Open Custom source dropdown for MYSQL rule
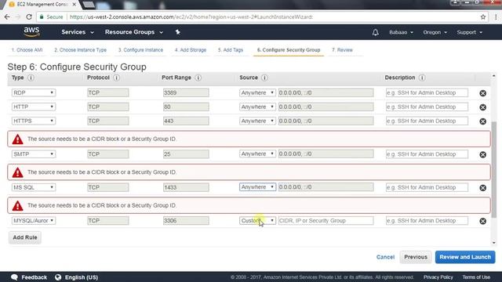 [257, 221]
